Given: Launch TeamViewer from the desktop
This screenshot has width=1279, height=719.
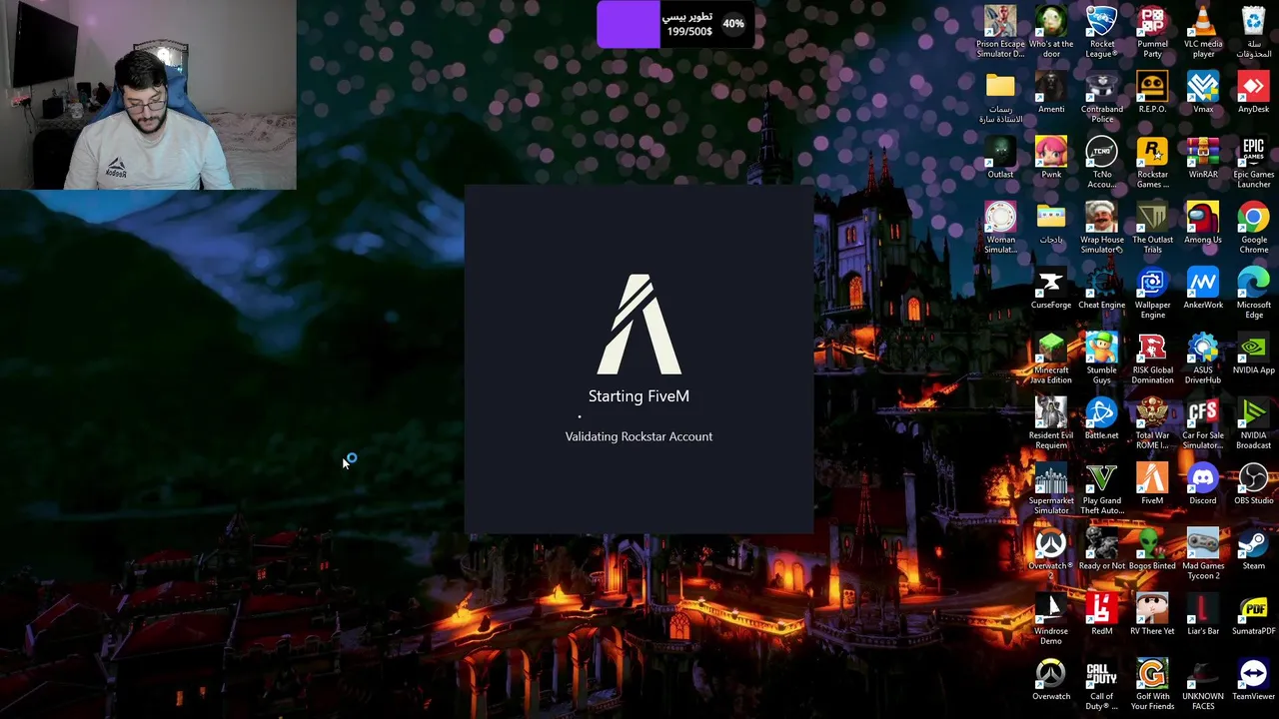Looking at the screenshot, I should click(1253, 680).
